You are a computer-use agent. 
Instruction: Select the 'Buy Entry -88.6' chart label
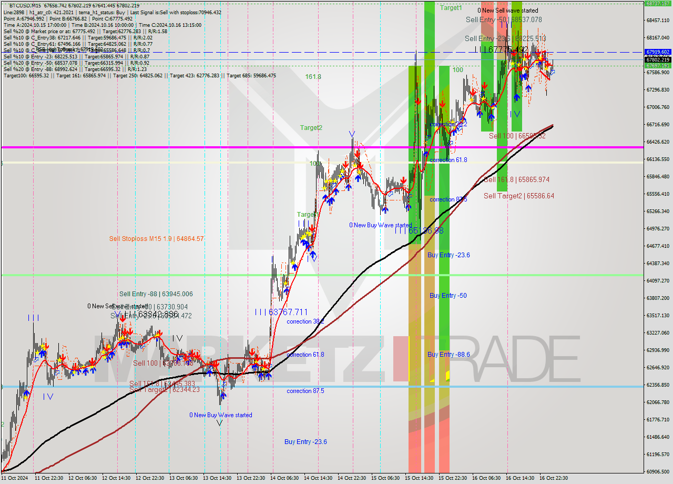448,355
